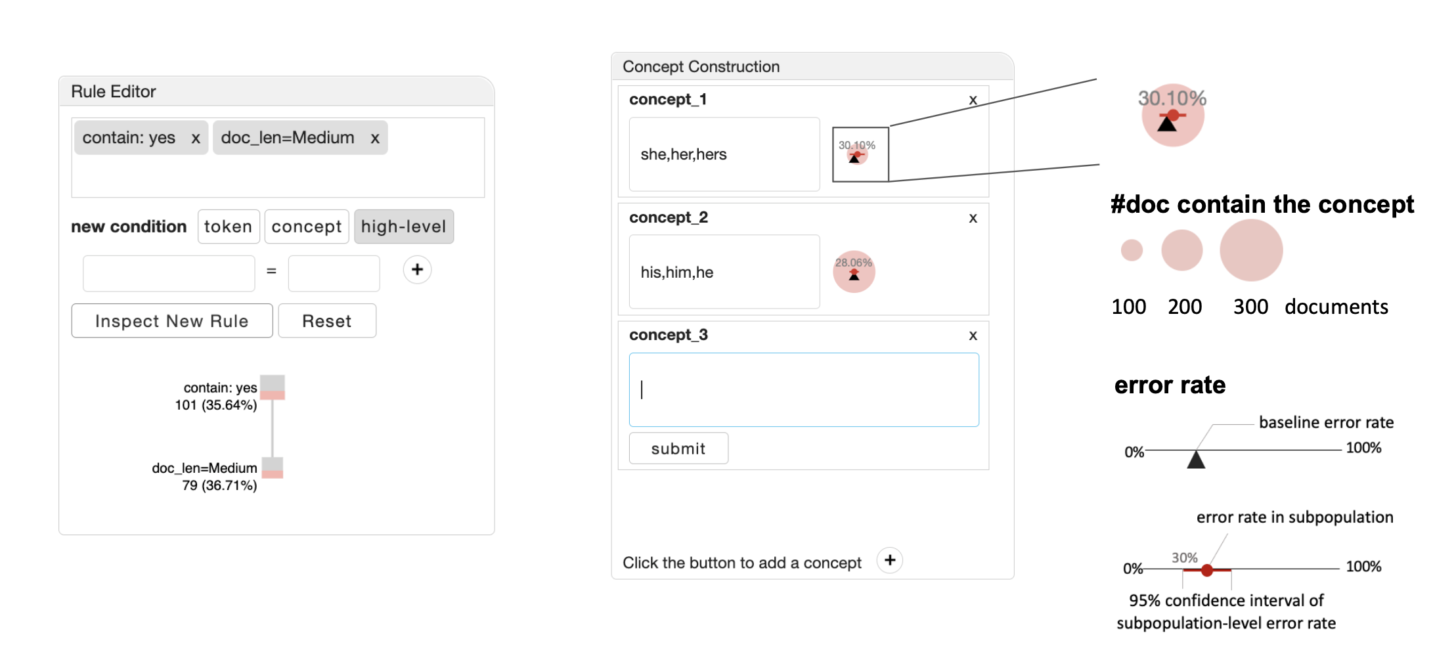Click Inspect New Rule button

click(x=171, y=321)
